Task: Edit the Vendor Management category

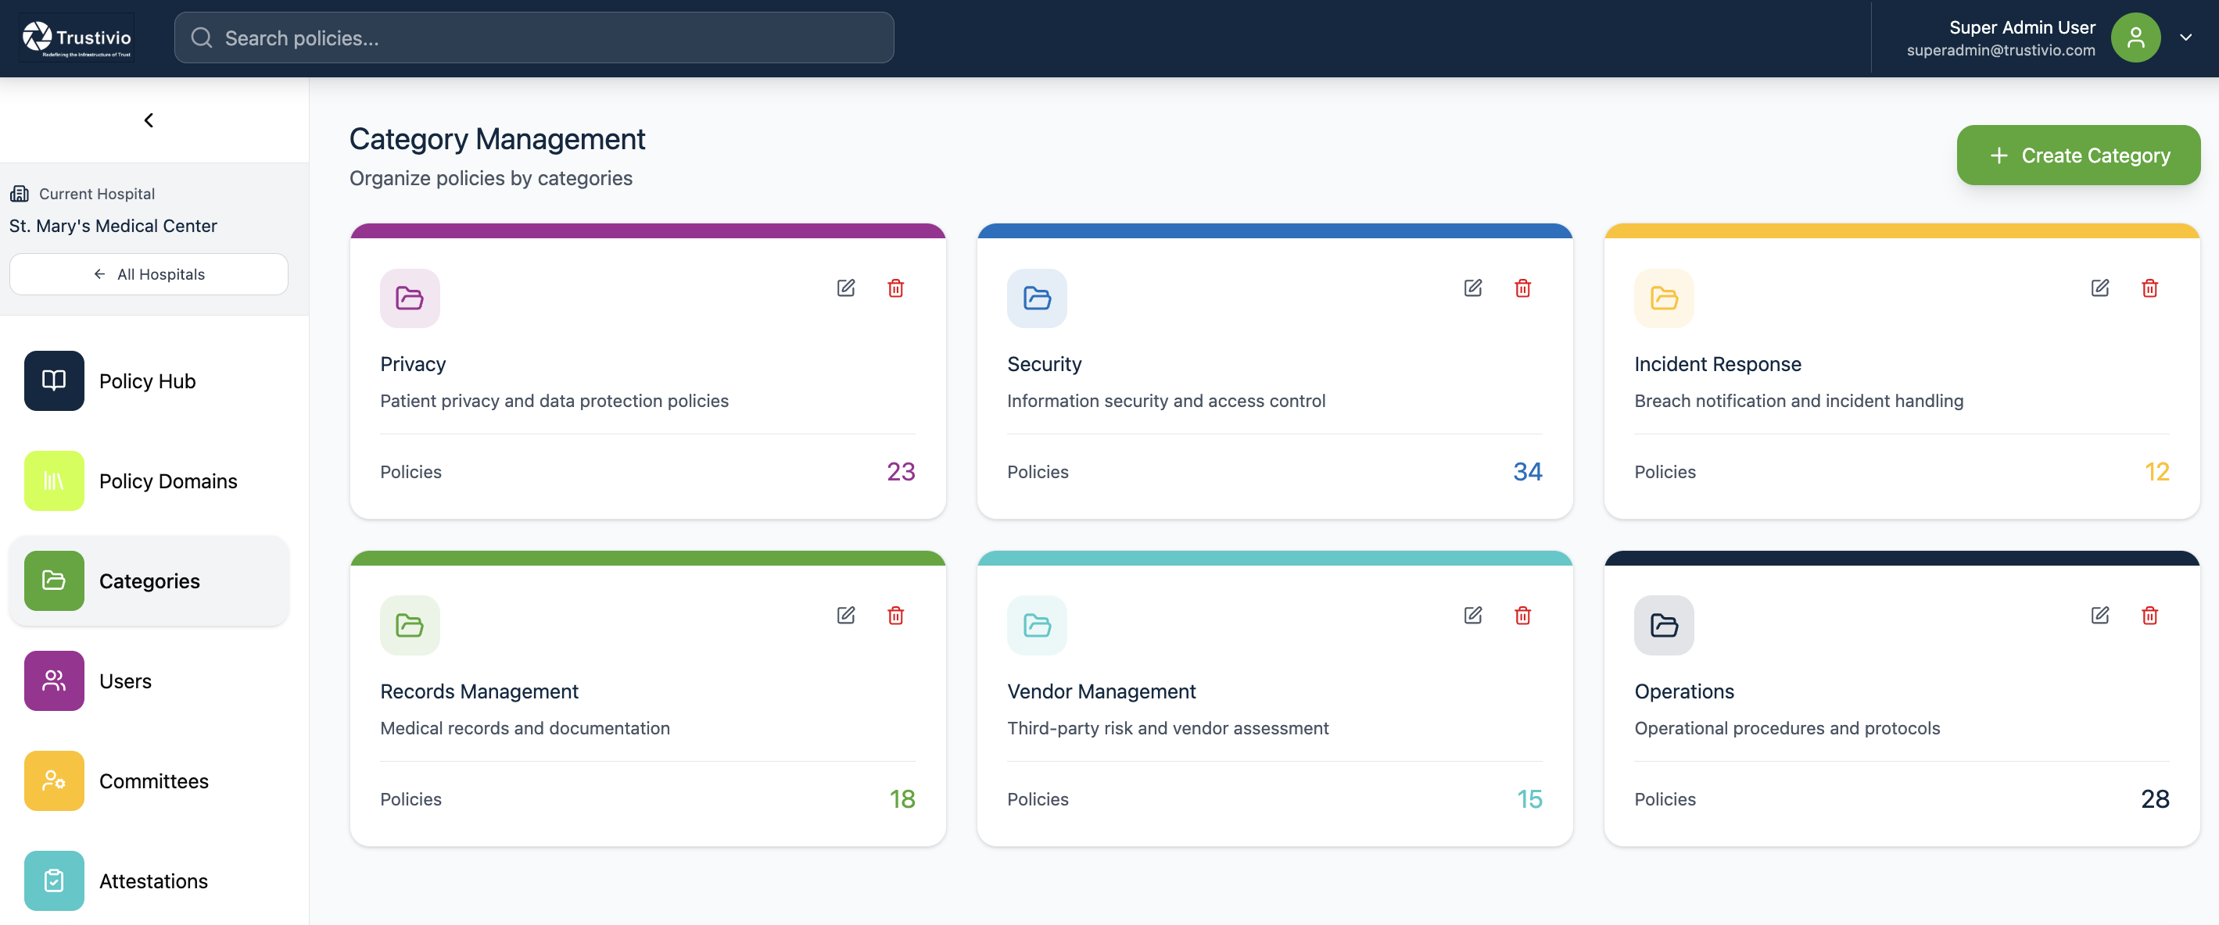Action: click(x=1472, y=615)
